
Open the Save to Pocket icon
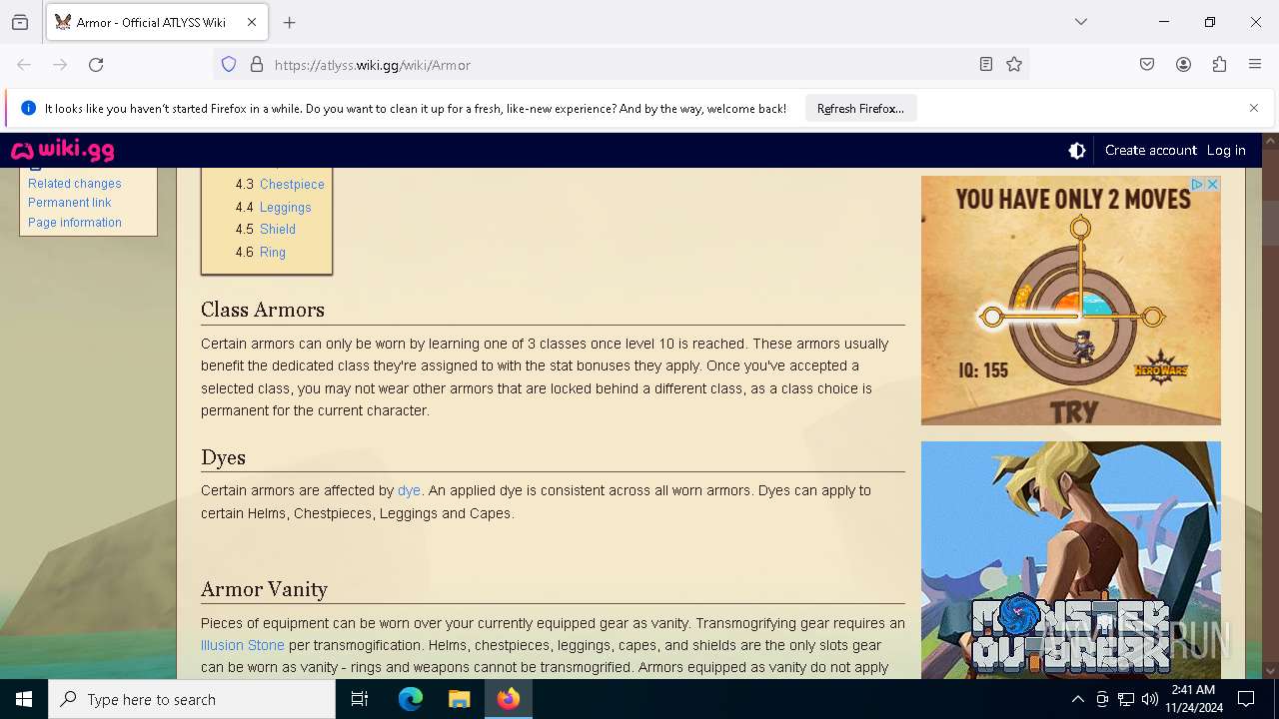click(x=1147, y=65)
